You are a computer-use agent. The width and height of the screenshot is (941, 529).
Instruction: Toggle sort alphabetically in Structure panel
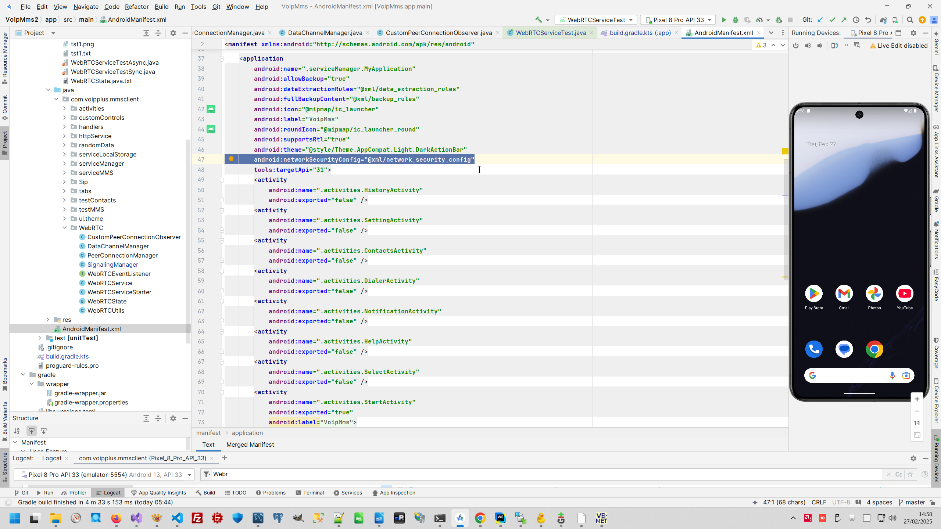pyautogui.click(x=17, y=431)
